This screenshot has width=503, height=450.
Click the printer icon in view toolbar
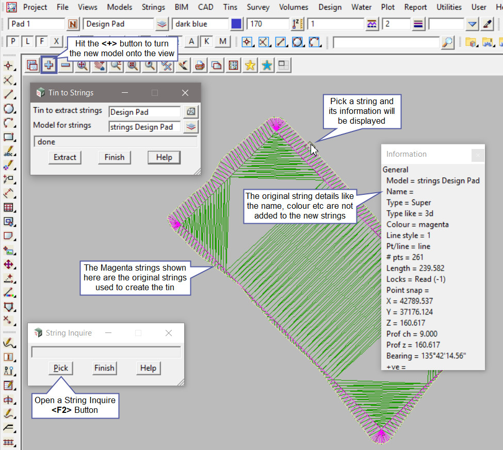200,65
